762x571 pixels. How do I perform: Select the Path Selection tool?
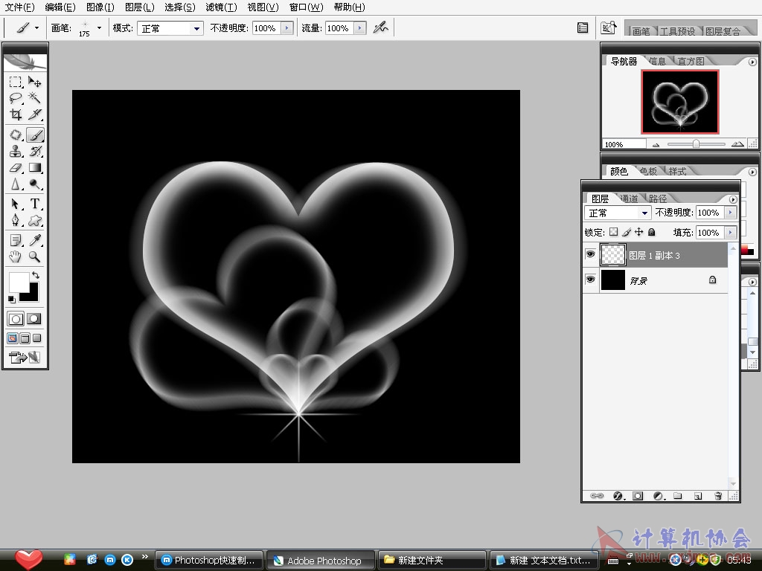(16, 204)
